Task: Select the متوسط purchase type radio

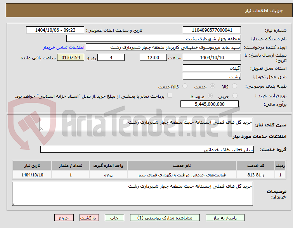Action: (210, 96)
